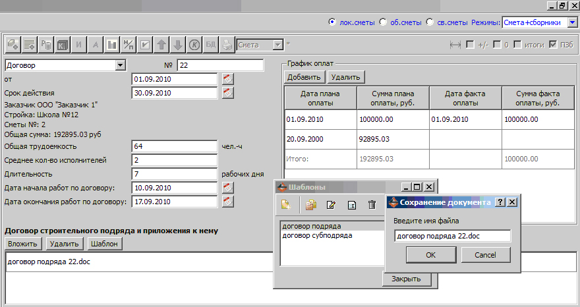Click the trash icon in Шаблоны window
580x307 pixels.
(x=372, y=205)
